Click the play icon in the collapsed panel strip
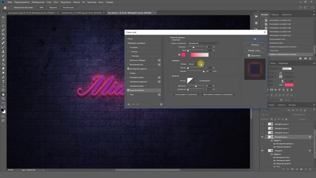 256,16
